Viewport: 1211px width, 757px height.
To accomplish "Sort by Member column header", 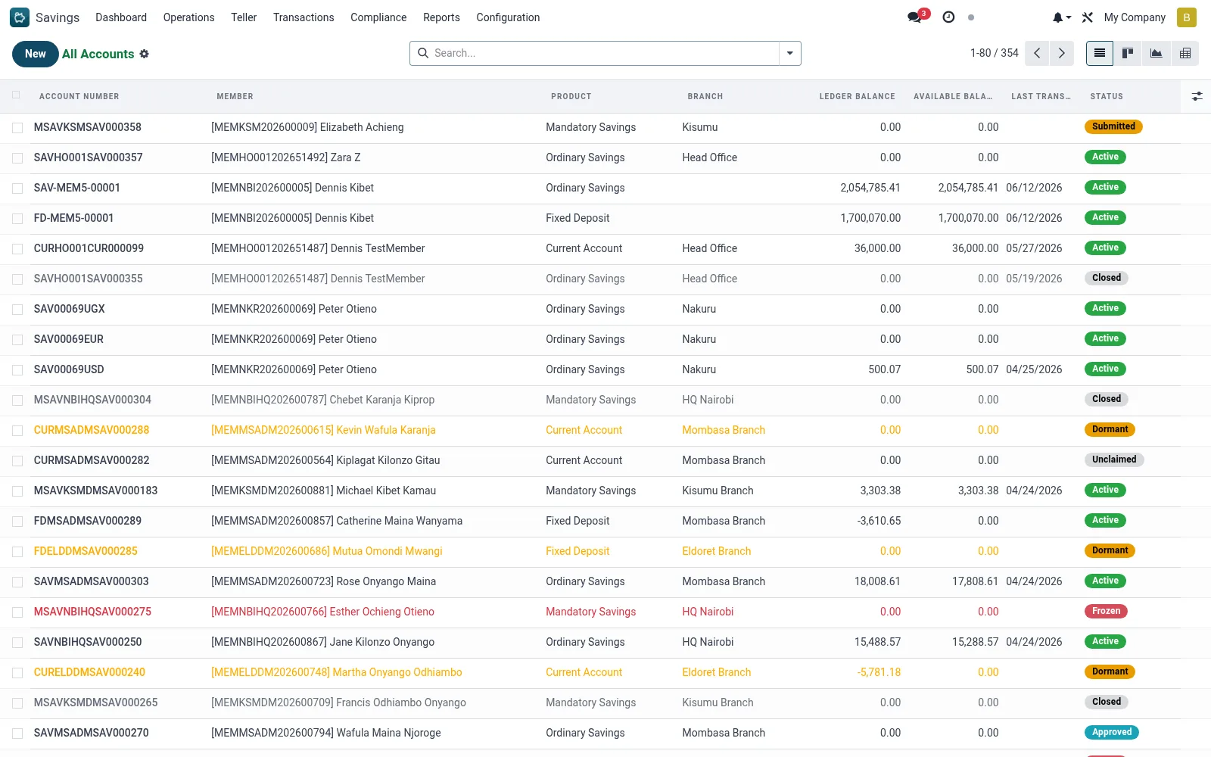I will pos(235,96).
